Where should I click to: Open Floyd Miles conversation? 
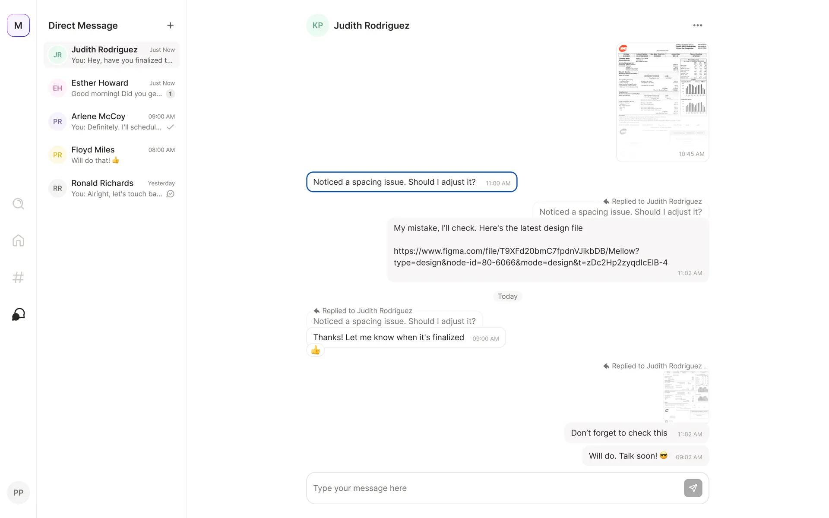coord(111,155)
